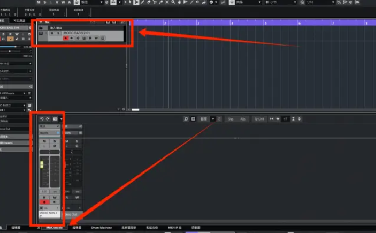Screen dimensions: 376x233
Task: Toggle record enable on MODO BASS track
Action: [65, 38]
